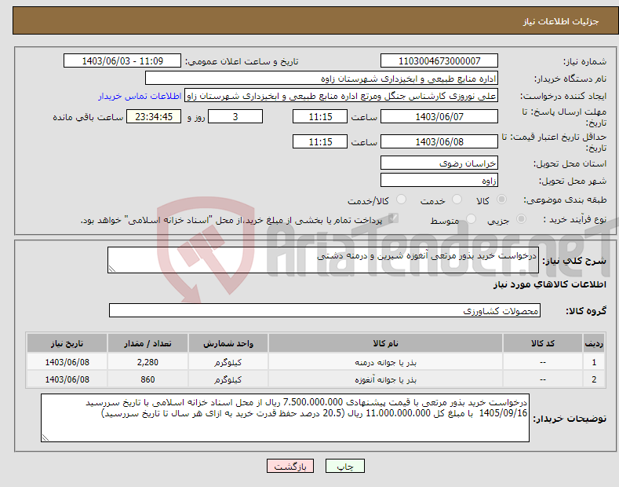Click the کیلوگرم unit in row 2
The image size is (619, 487).
tap(228, 379)
